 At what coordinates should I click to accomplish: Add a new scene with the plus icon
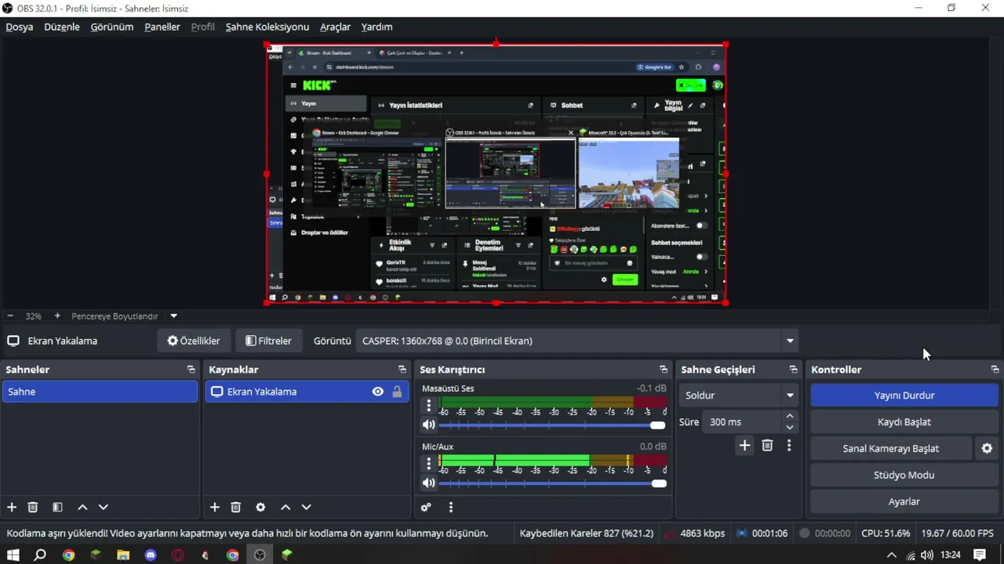[x=12, y=508]
